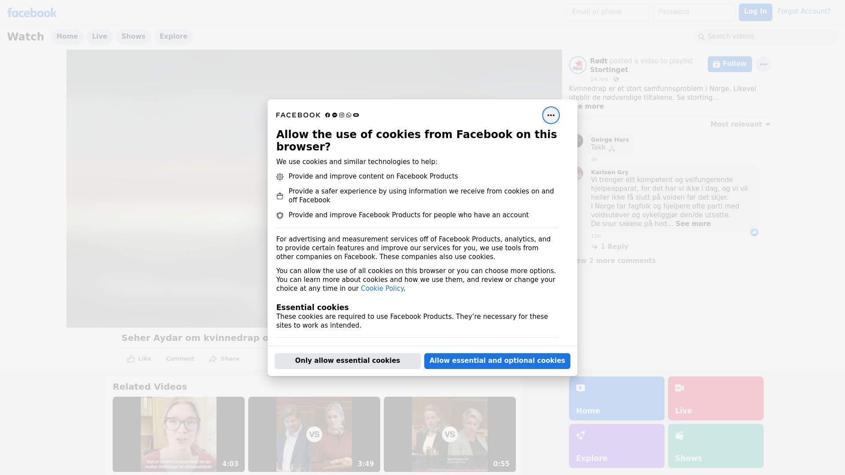This screenshot has width=845, height=475.
Task: Open the Cookie Policy link
Action: coord(382,289)
